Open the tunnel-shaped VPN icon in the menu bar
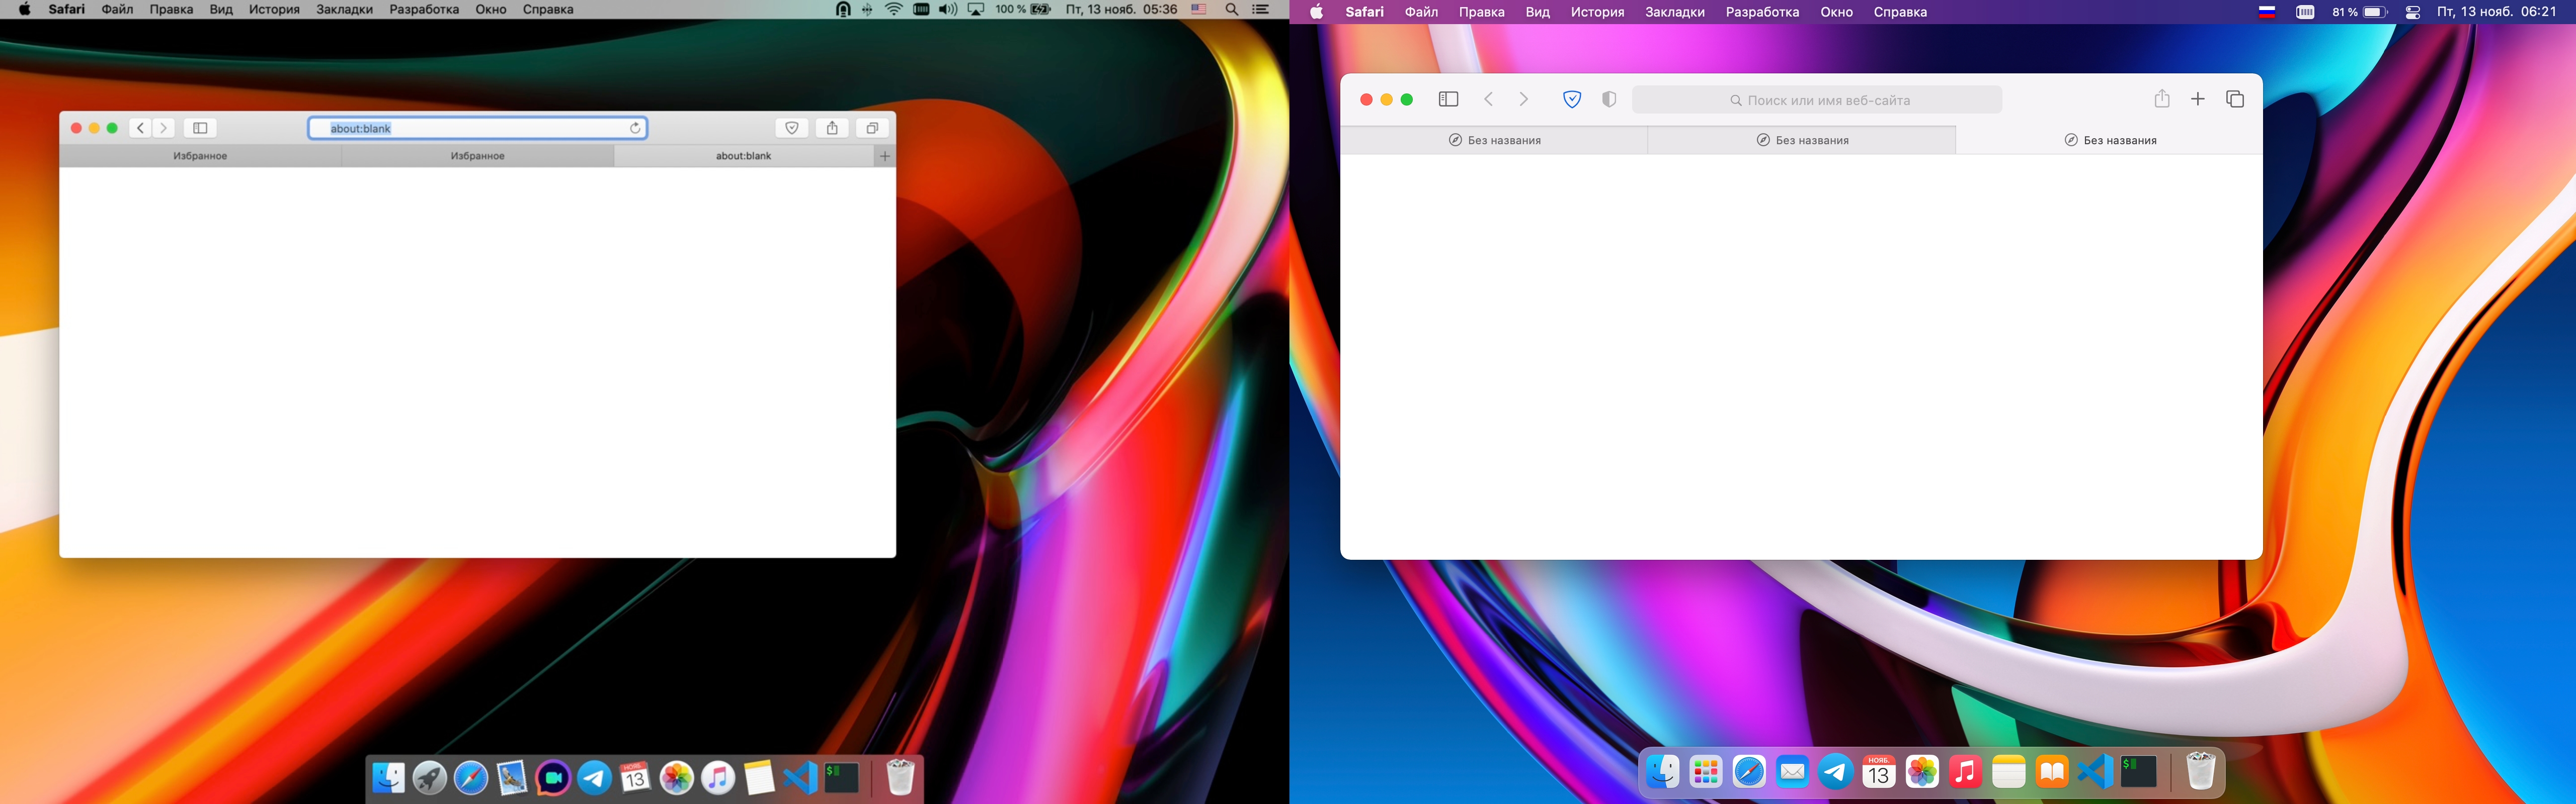This screenshot has height=804, width=2576. tap(843, 9)
